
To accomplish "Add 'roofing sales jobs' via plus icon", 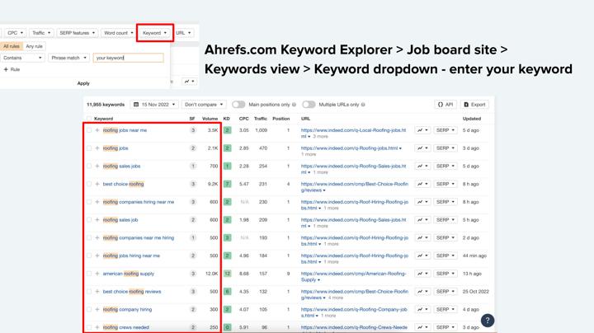I will [x=97, y=166].
